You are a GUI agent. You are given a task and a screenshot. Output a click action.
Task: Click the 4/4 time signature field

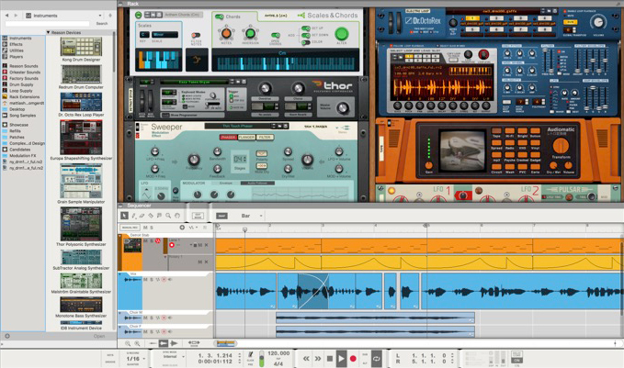pyautogui.click(x=278, y=363)
